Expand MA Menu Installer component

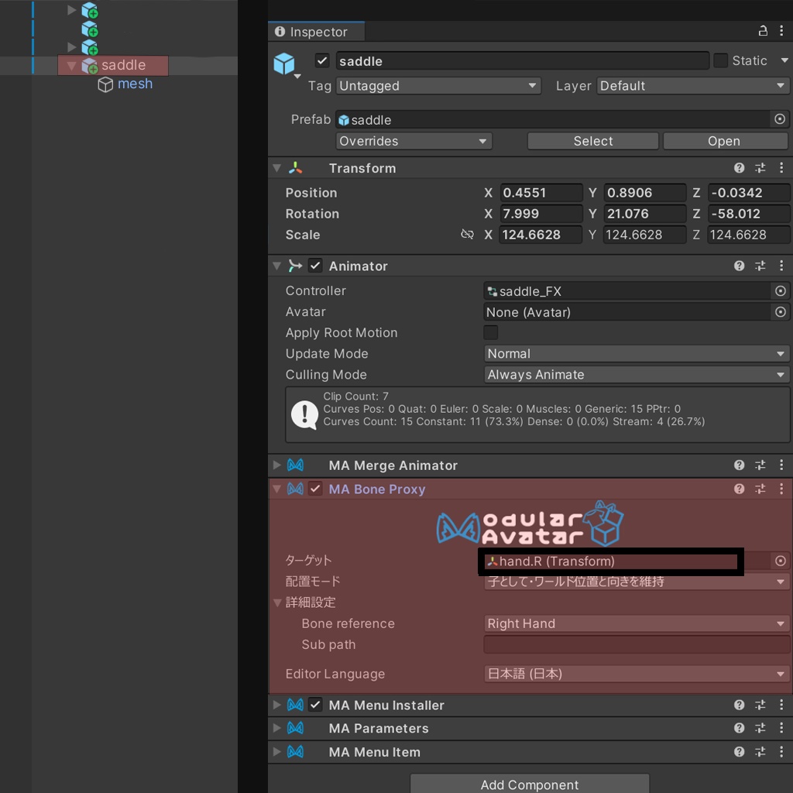[276, 705]
